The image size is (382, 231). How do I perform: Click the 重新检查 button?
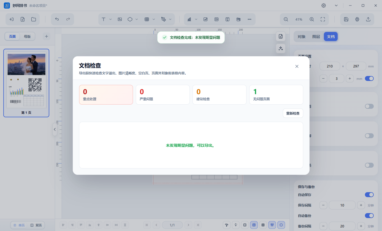(x=293, y=113)
